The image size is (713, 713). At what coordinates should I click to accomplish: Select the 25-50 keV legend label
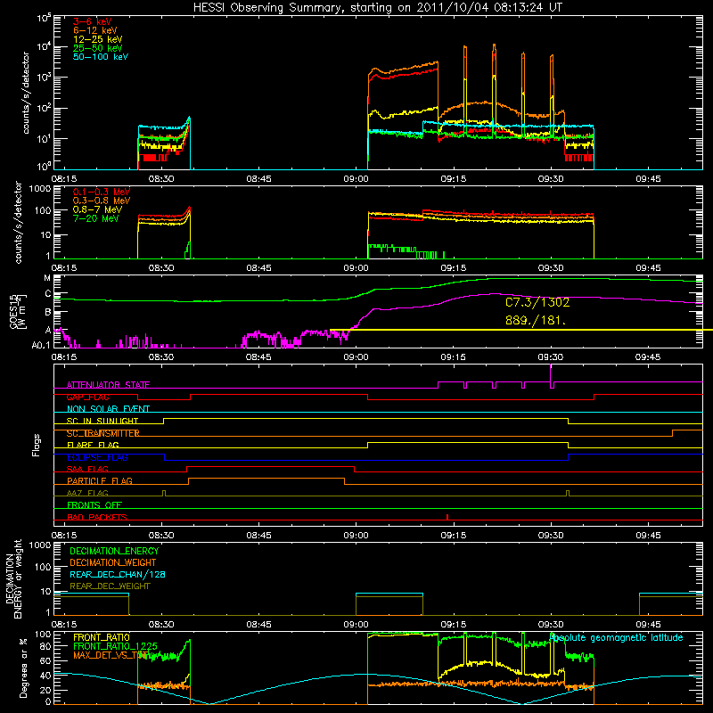click(x=98, y=48)
